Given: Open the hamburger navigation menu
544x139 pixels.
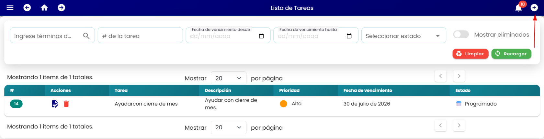Looking at the screenshot, I should click(10, 7).
